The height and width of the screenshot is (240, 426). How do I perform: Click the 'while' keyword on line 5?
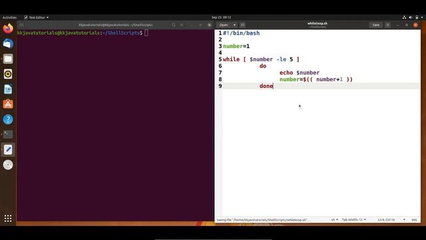[231, 59]
